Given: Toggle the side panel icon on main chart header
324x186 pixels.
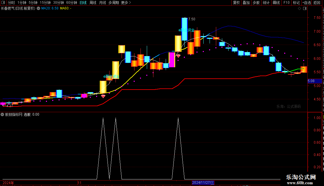Looking at the screenshot, I should (305, 9).
